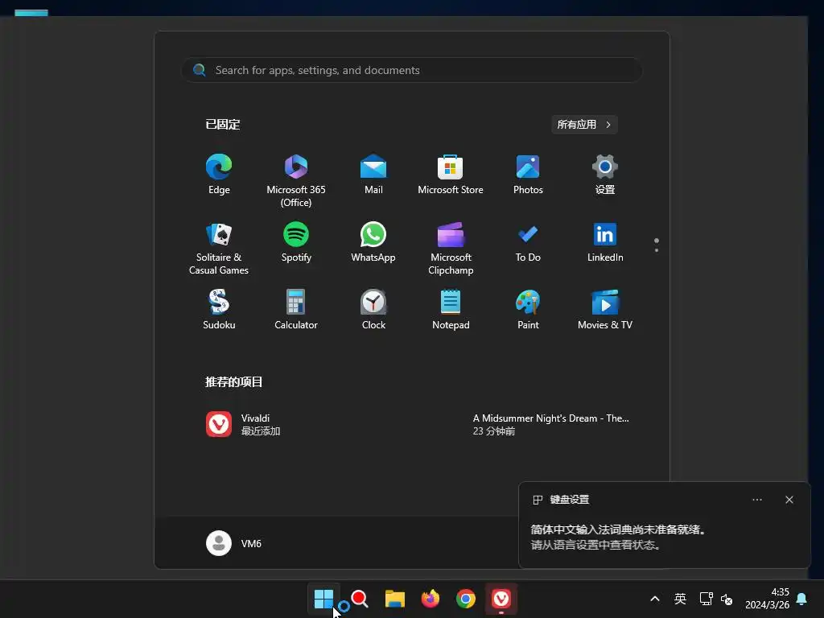This screenshot has height=618, width=824.
Task: Close the 键盘设置 notification
Action: [x=789, y=500]
